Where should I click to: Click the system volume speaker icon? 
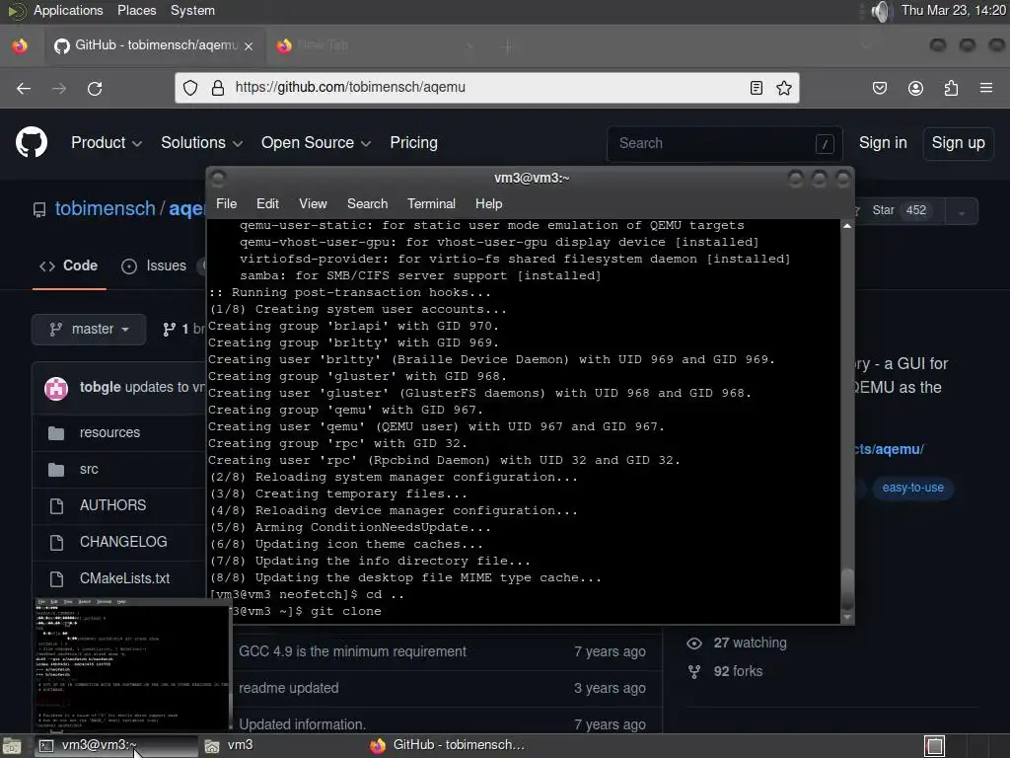point(880,11)
